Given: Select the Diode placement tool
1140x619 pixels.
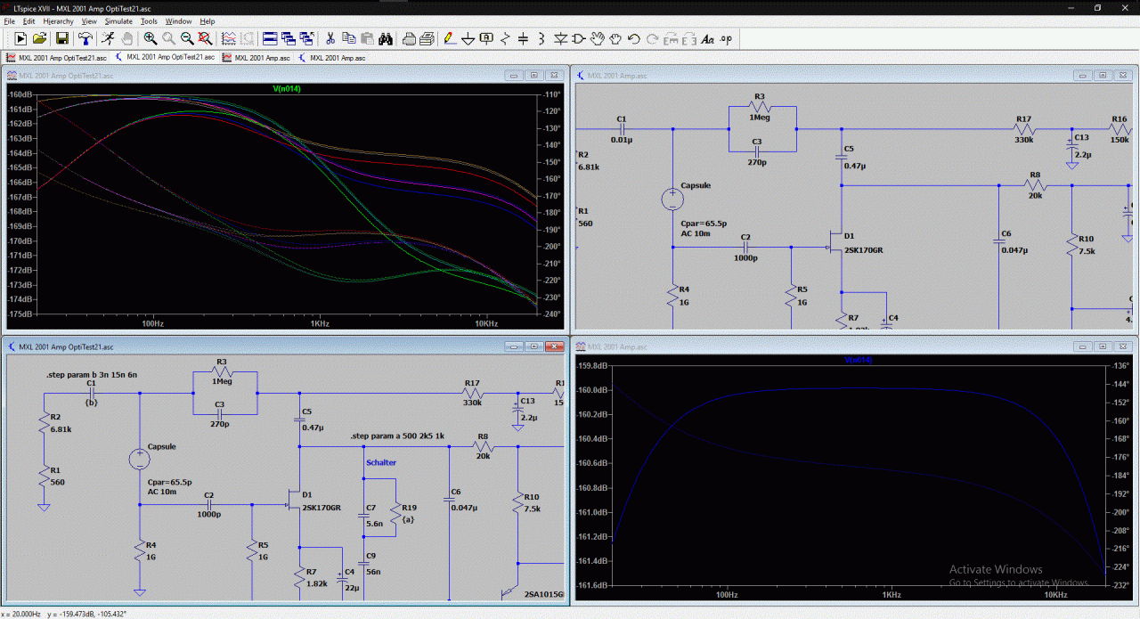Looking at the screenshot, I should 561,38.
